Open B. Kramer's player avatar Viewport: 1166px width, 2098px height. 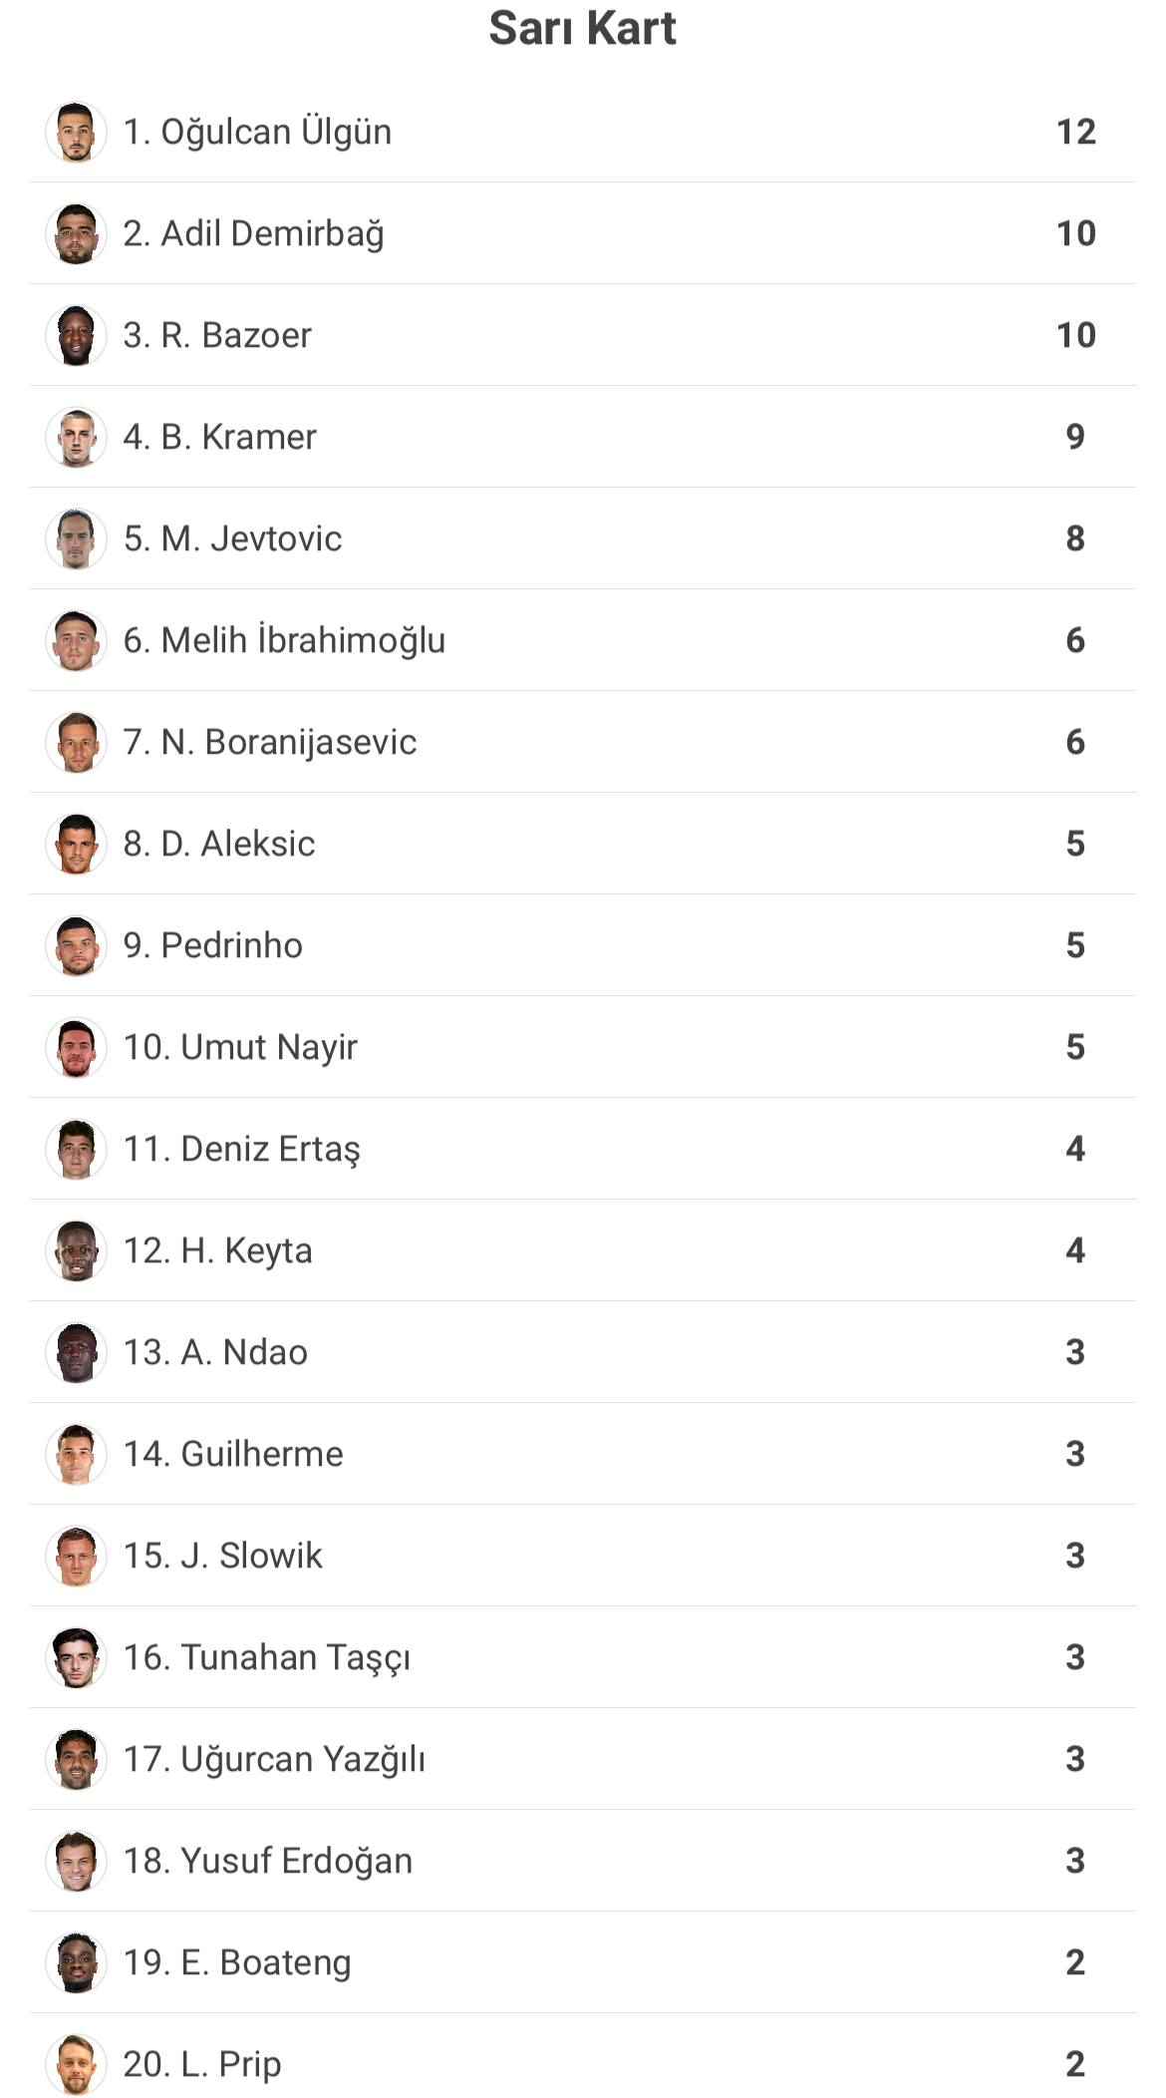point(76,437)
